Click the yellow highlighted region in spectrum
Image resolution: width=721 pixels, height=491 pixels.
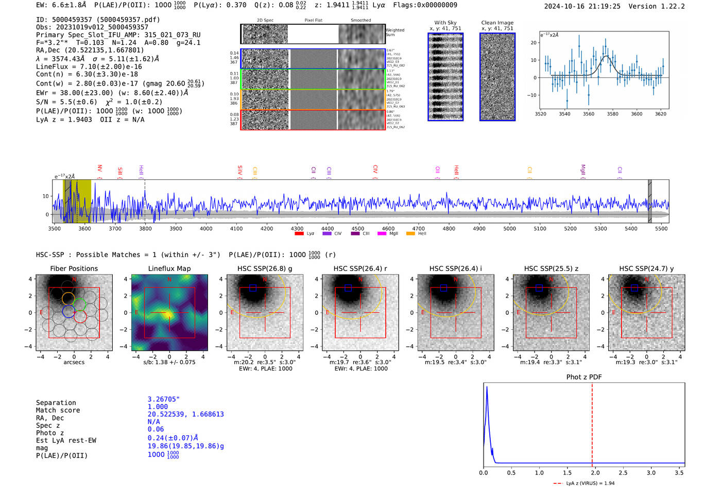tap(77, 201)
